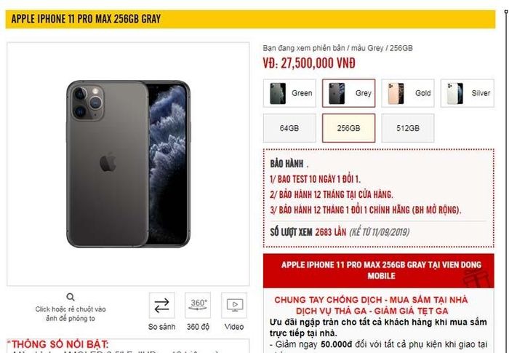Image resolution: width=509 pixels, height=353 pixels.
Task: Select the 512GB storage option
Action: coord(408,128)
